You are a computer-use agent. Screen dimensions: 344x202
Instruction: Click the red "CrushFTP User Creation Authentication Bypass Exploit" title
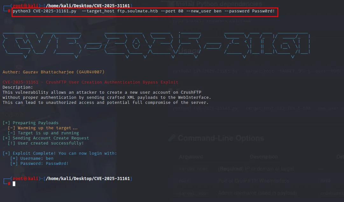(112, 82)
